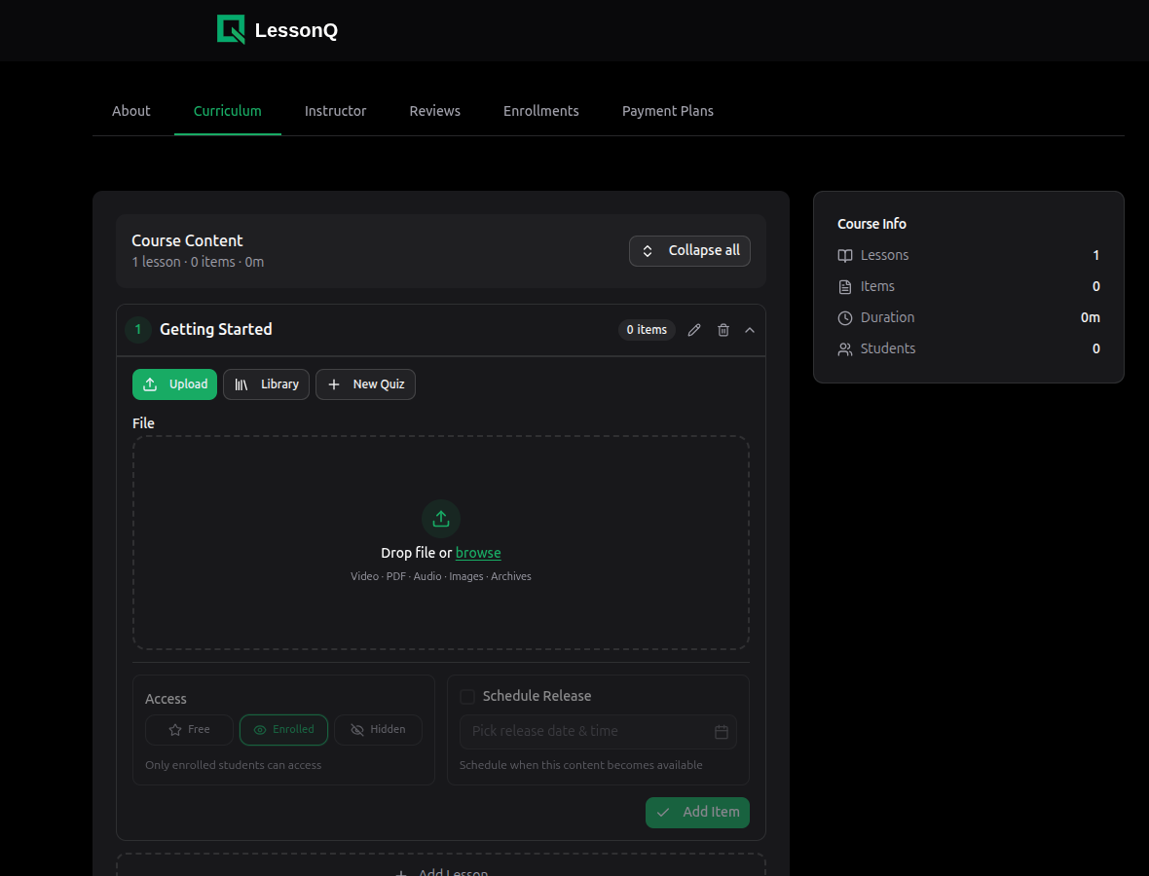The width and height of the screenshot is (1149, 876).
Task: Open the Payment Plans tab
Action: 667,111
